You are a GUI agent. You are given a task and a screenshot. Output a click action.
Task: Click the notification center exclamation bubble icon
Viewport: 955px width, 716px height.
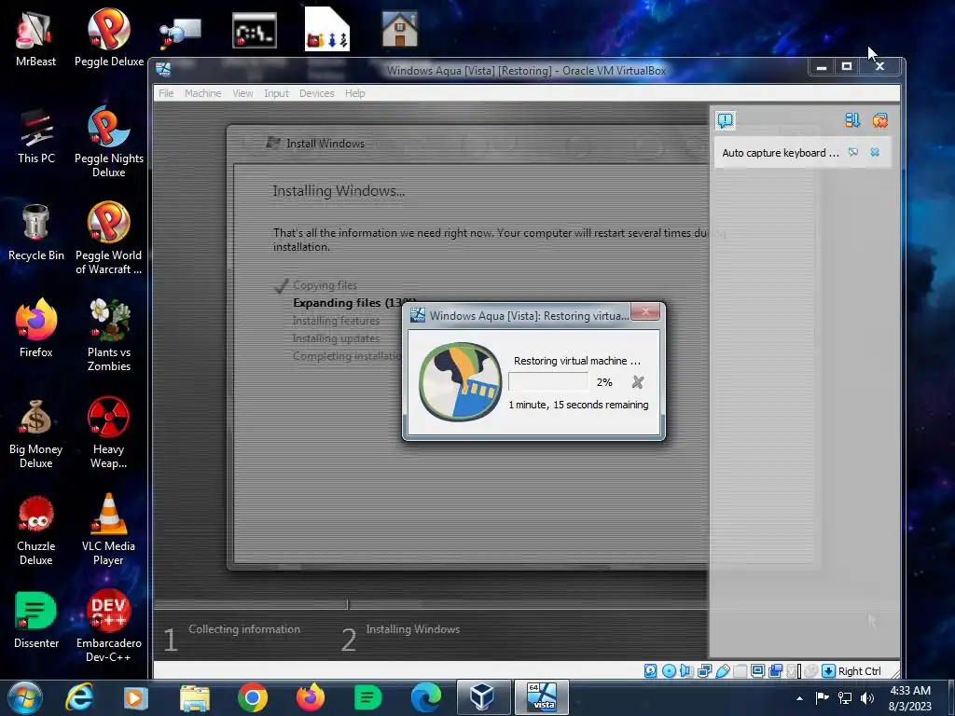point(726,120)
